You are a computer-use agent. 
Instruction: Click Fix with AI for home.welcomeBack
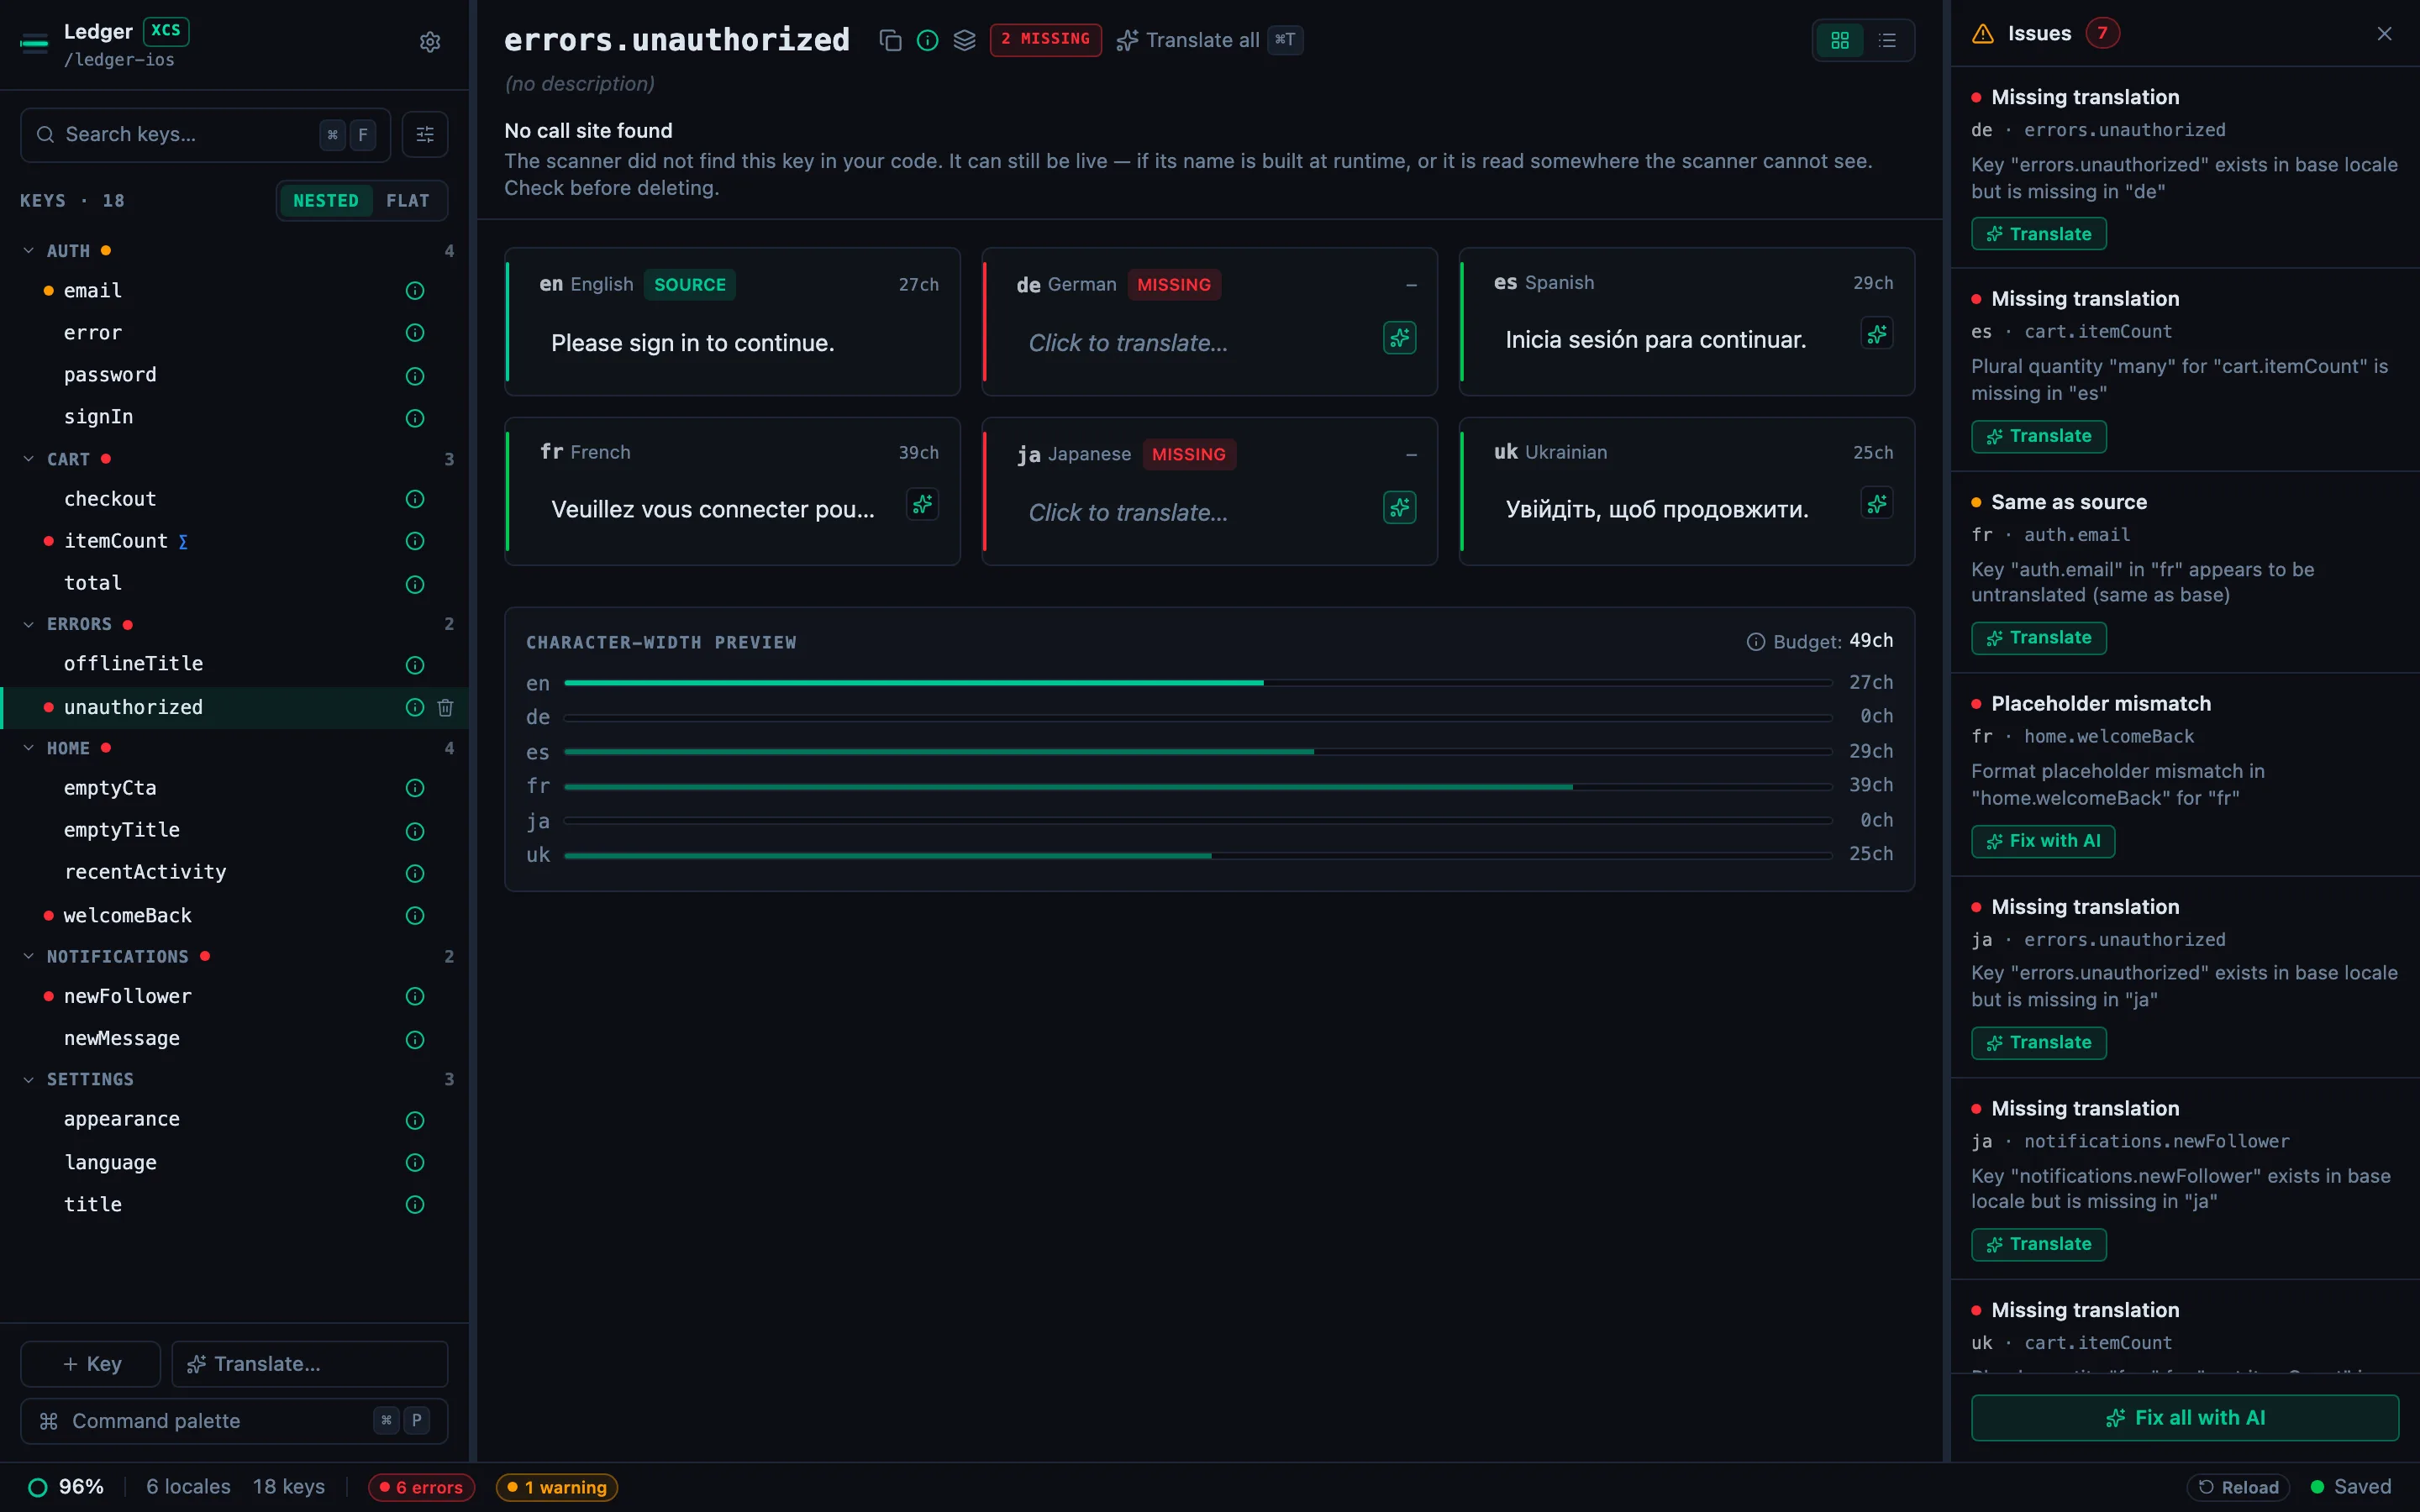coord(2043,841)
